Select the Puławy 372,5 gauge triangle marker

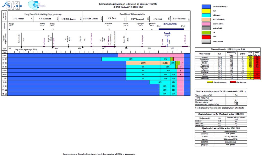pos(43,29)
